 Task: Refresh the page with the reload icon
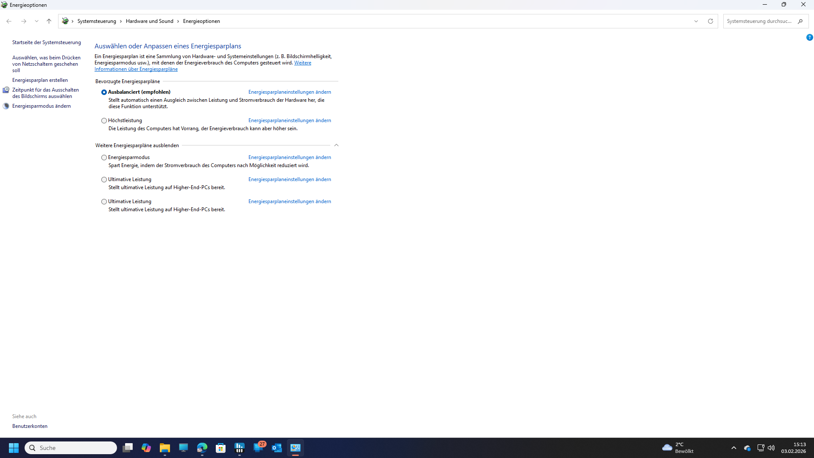tap(711, 21)
